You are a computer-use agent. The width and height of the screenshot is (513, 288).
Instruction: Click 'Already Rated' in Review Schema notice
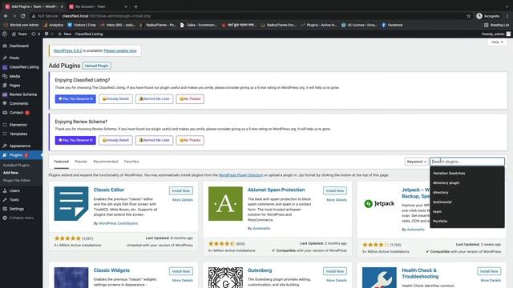[115, 141]
